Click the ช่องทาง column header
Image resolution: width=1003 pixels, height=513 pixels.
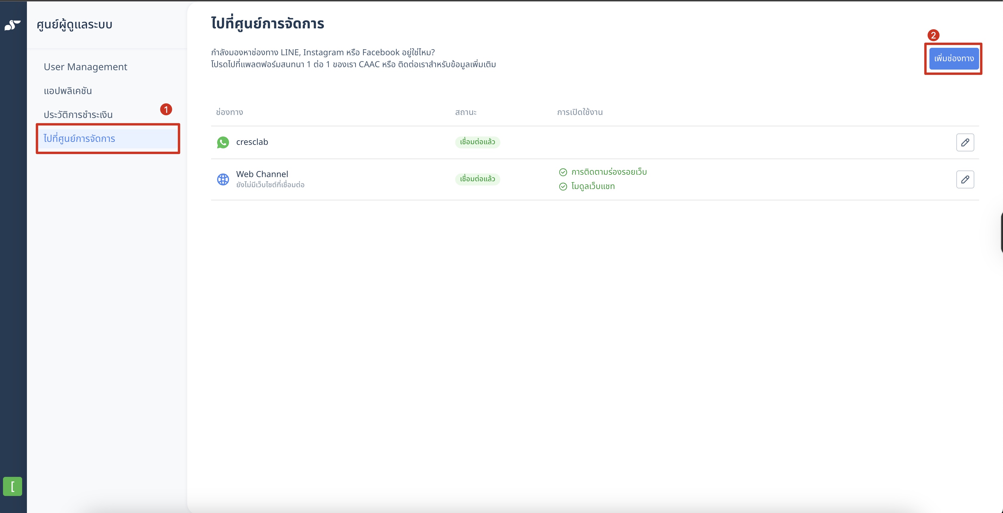point(229,112)
